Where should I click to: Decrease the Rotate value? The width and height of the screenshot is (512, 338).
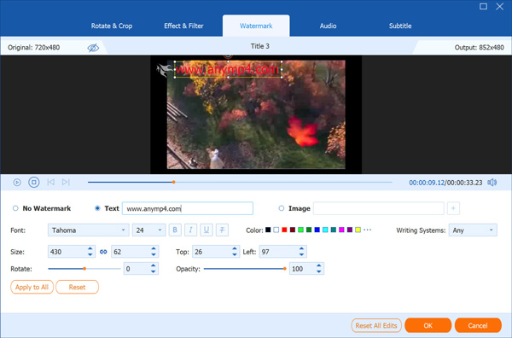coord(153,271)
